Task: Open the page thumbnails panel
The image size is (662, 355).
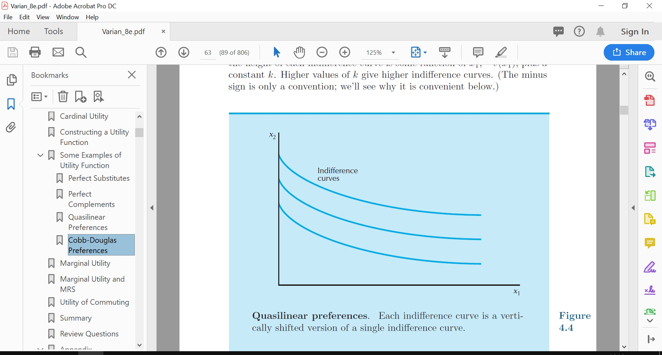Action: 12,80
